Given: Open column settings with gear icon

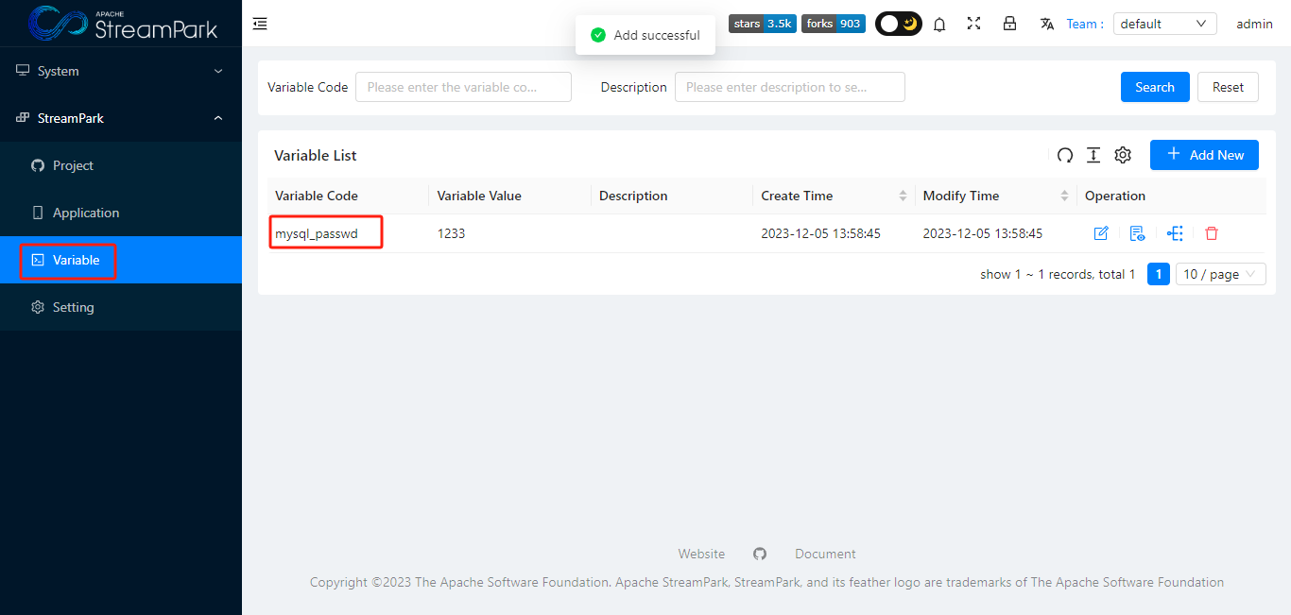Looking at the screenshot, I should pyautogui.click(x=1123, y=155).
